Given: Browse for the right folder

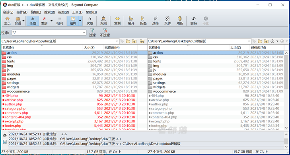Looking at the screenshot, I should 260,41.
